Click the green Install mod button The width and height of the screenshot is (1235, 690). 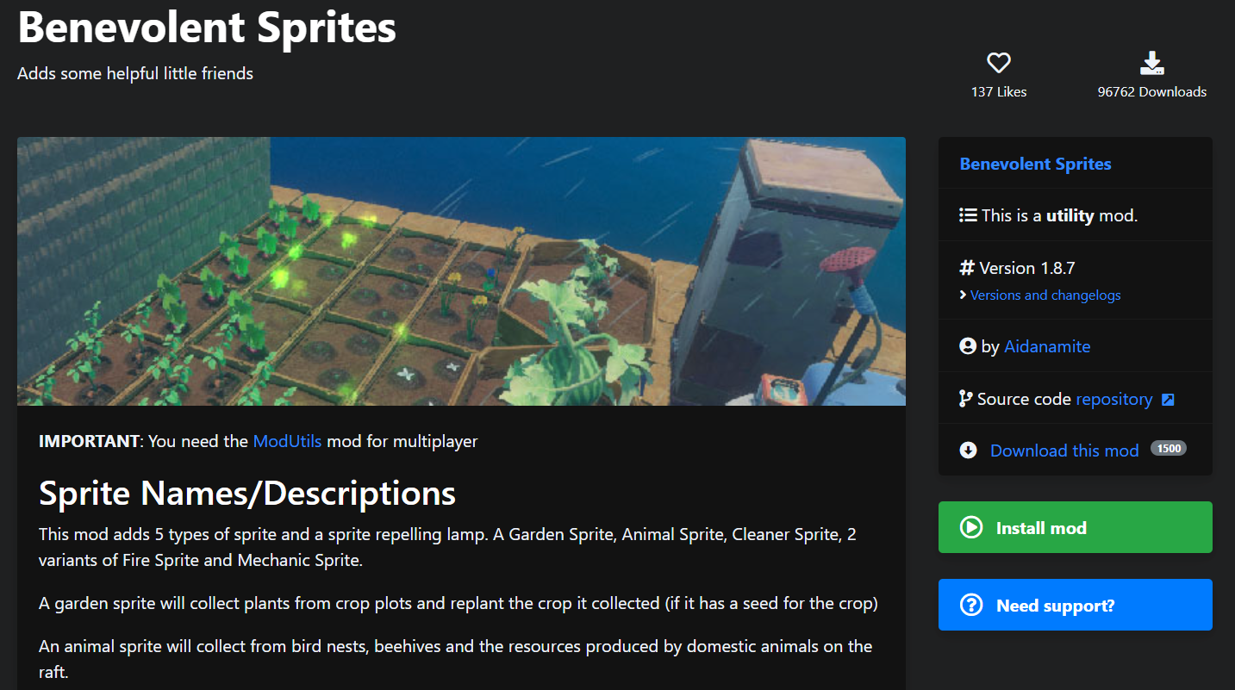1075,527
